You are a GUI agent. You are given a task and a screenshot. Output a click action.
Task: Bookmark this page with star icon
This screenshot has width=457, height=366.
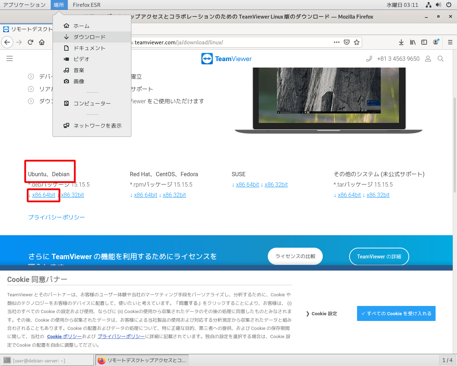point(356,42)
